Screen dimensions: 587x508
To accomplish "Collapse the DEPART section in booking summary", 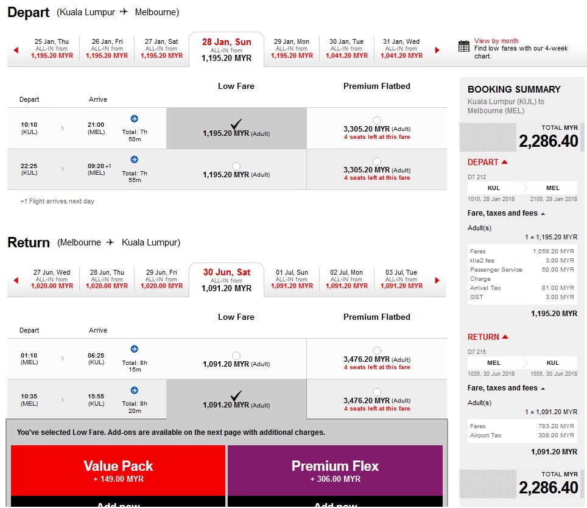I will (x=504, y=162).
